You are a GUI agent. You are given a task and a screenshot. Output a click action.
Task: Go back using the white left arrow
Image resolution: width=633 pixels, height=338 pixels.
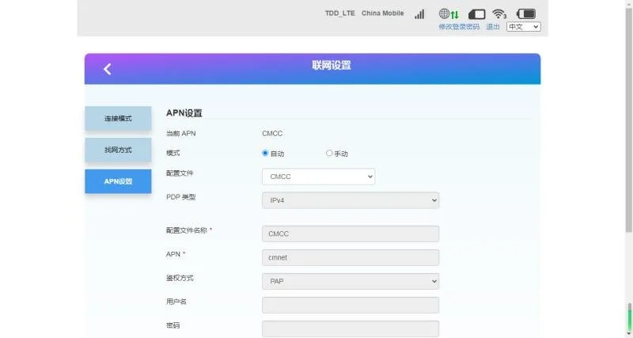[x=107, y=69]
